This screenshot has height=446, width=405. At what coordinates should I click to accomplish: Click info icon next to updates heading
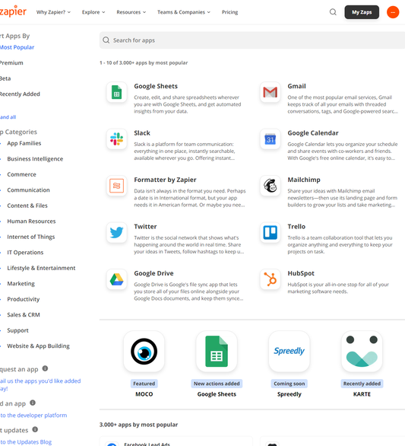click(35, 429)
